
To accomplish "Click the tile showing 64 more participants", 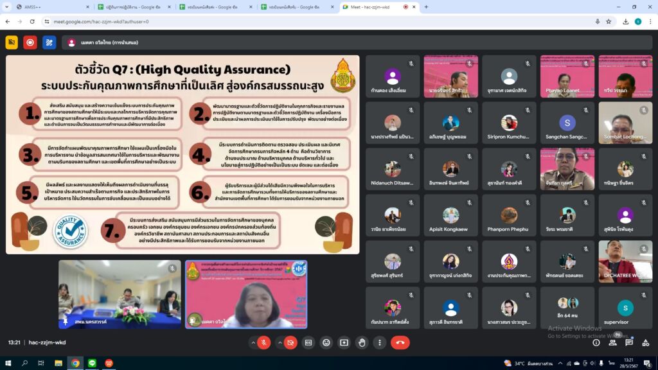I will click(x=567, y=308).
